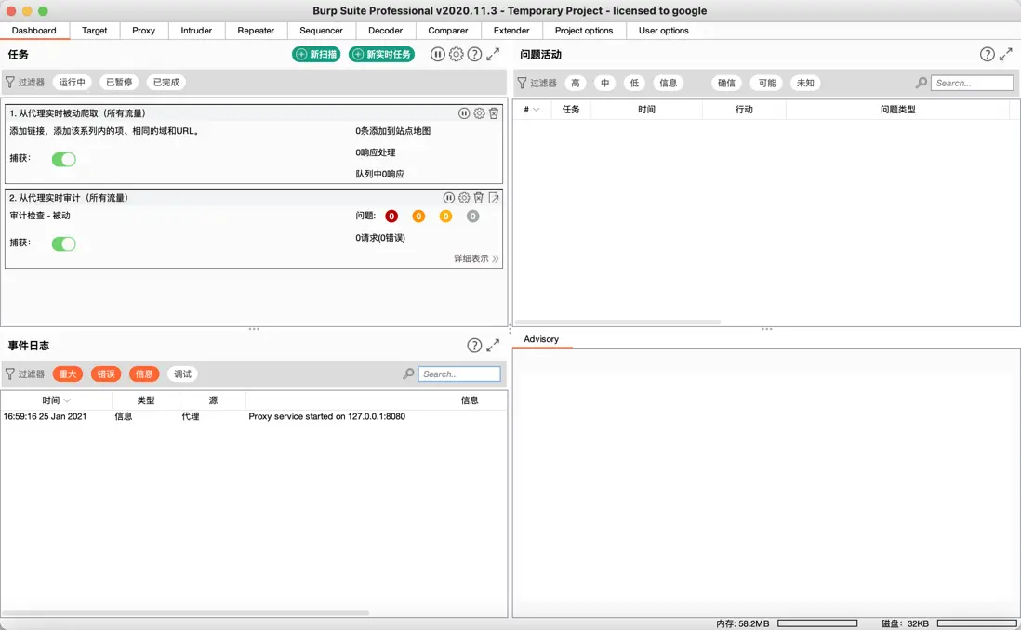
Task: Expand Tasks panel to full size
Action: (493, 55)
